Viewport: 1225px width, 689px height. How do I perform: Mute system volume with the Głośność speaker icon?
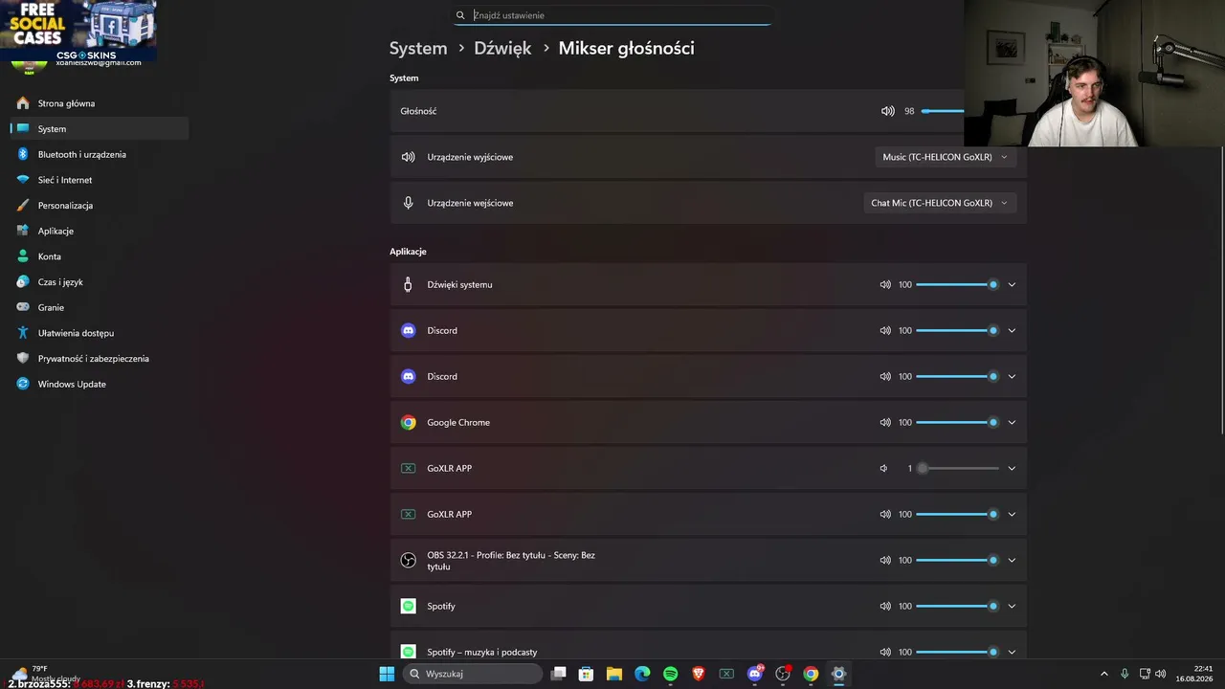(887, 111)
